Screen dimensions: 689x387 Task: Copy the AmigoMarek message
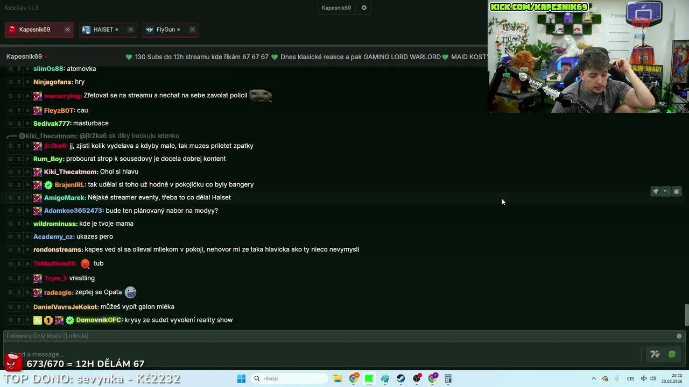677,191
